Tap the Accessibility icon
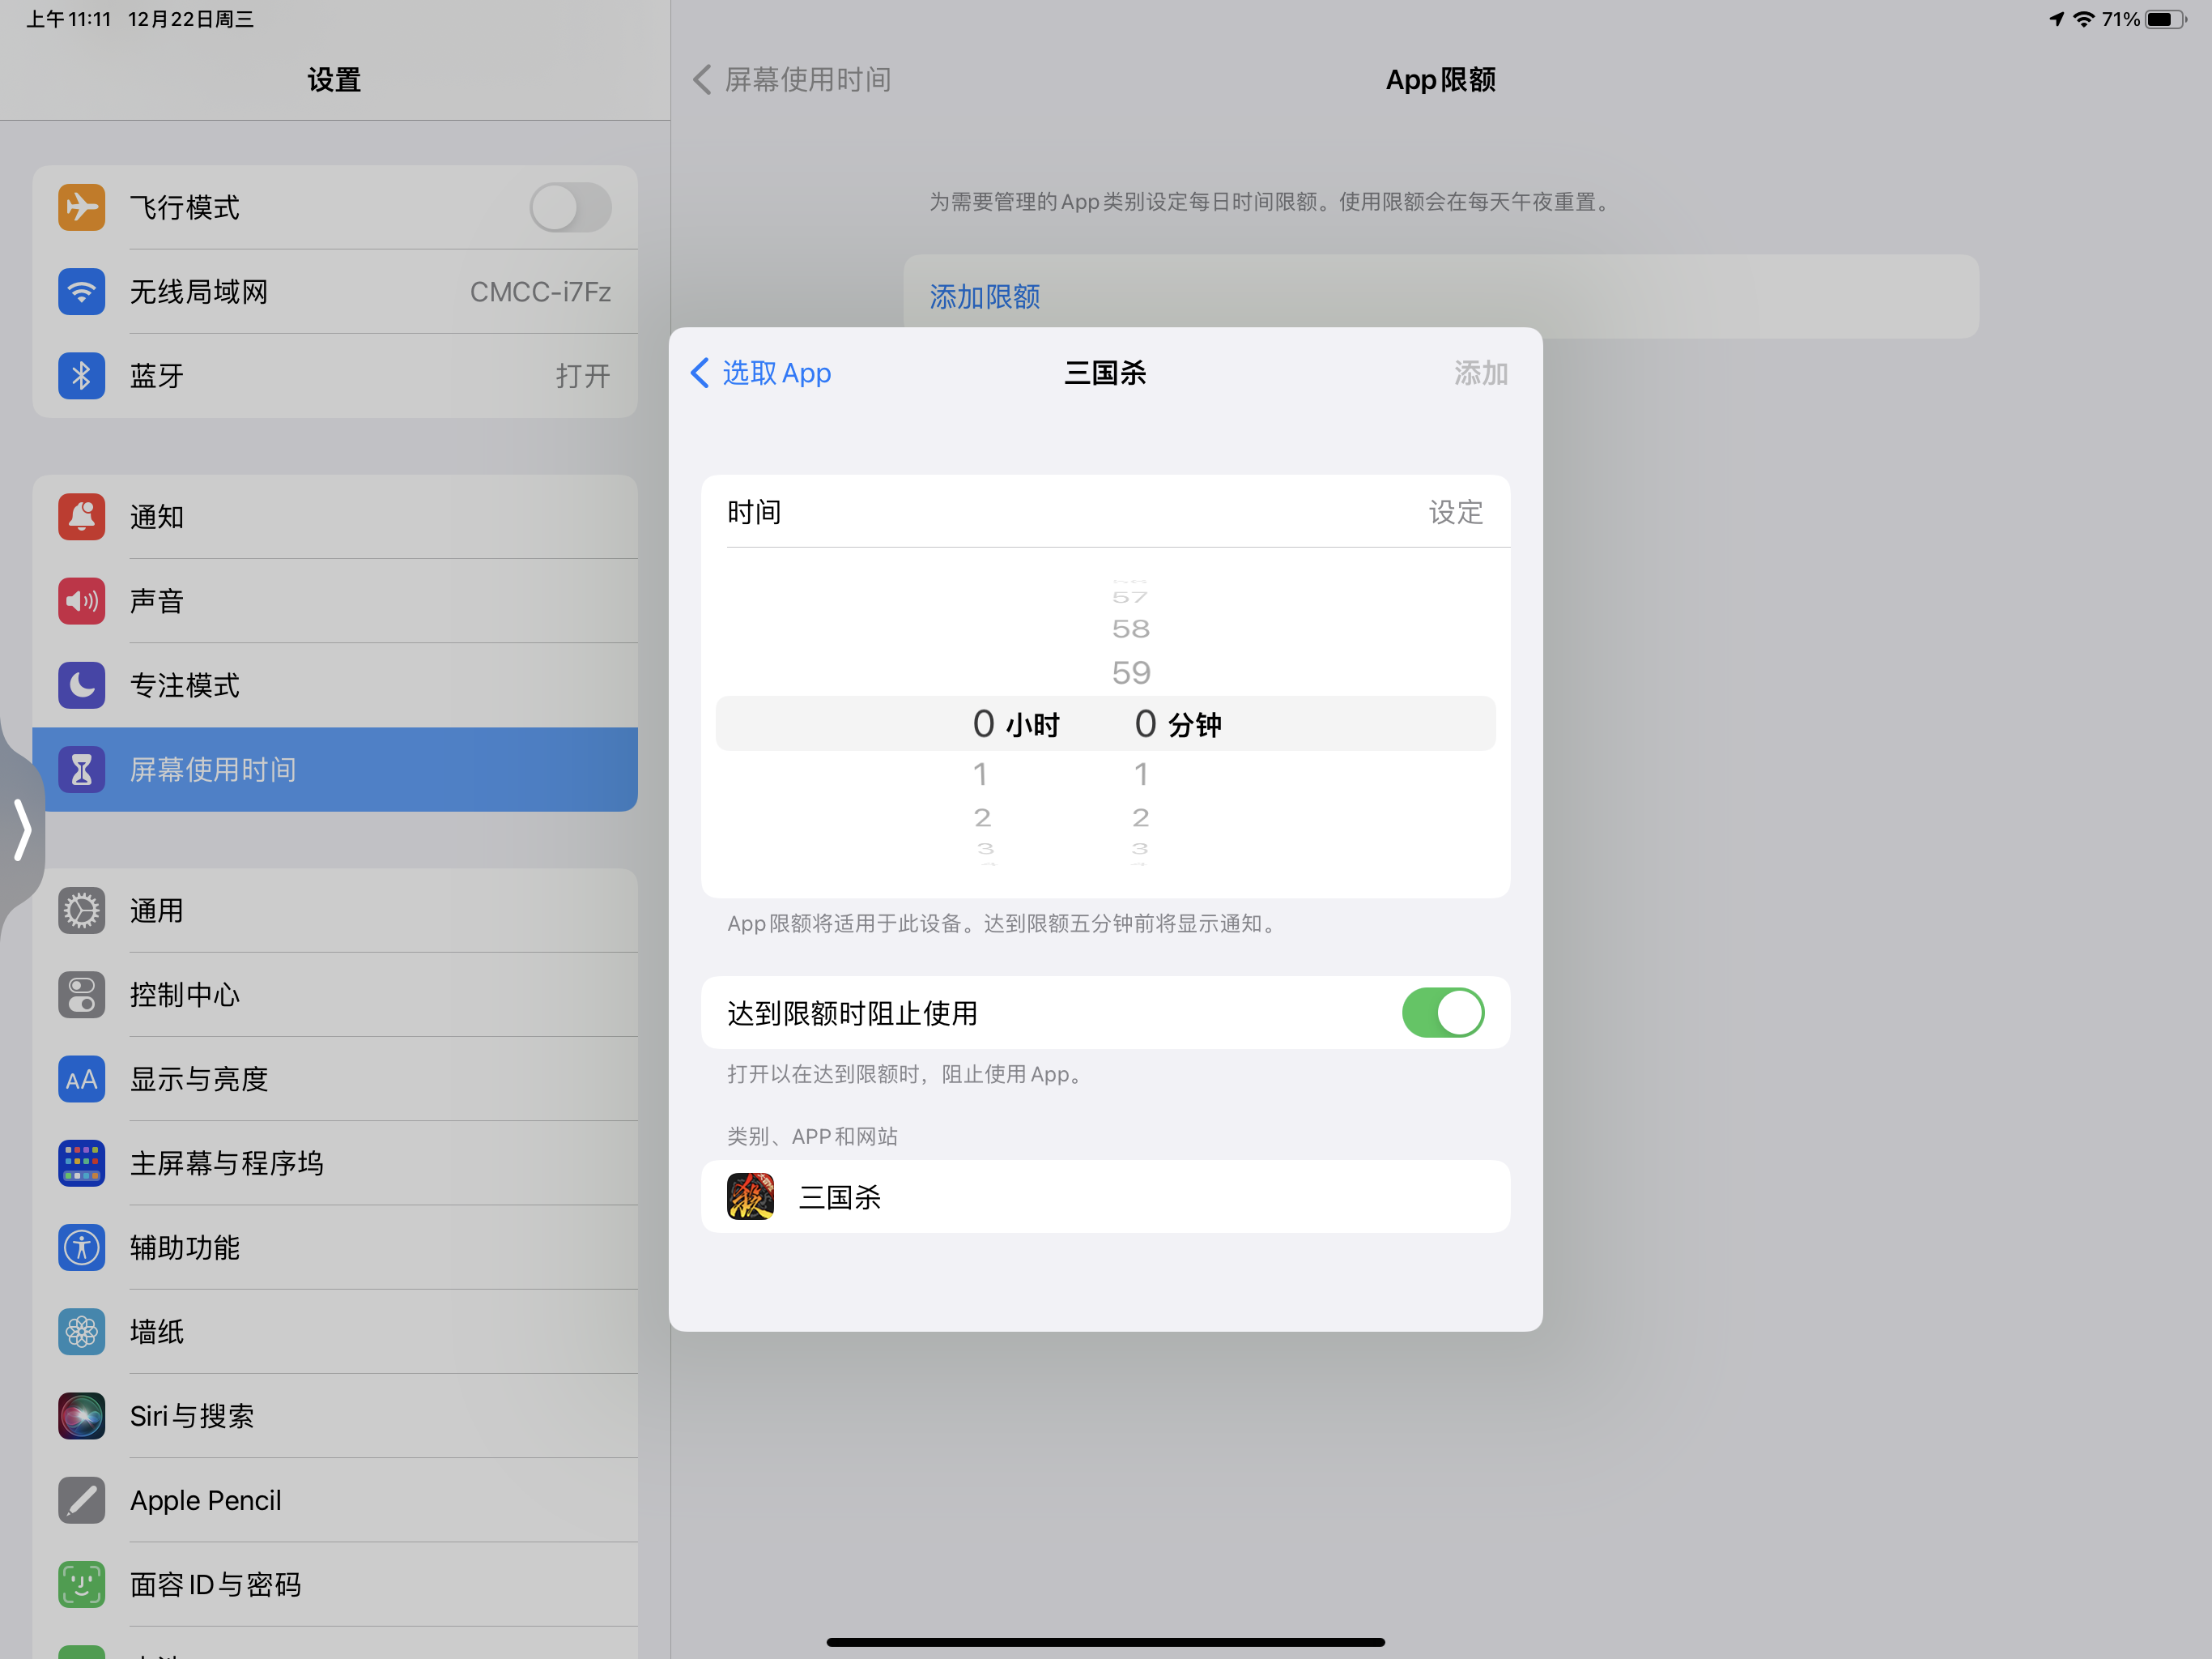 click(x=81, y=1247)
